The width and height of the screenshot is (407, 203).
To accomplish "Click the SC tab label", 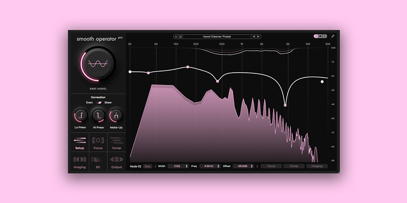I will click(x=98, y=167).
